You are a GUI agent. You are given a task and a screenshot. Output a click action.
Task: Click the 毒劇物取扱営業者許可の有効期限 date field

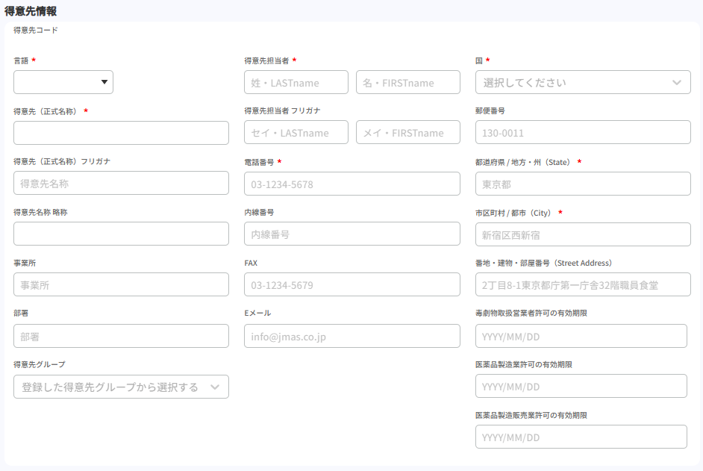click(581, 336)
